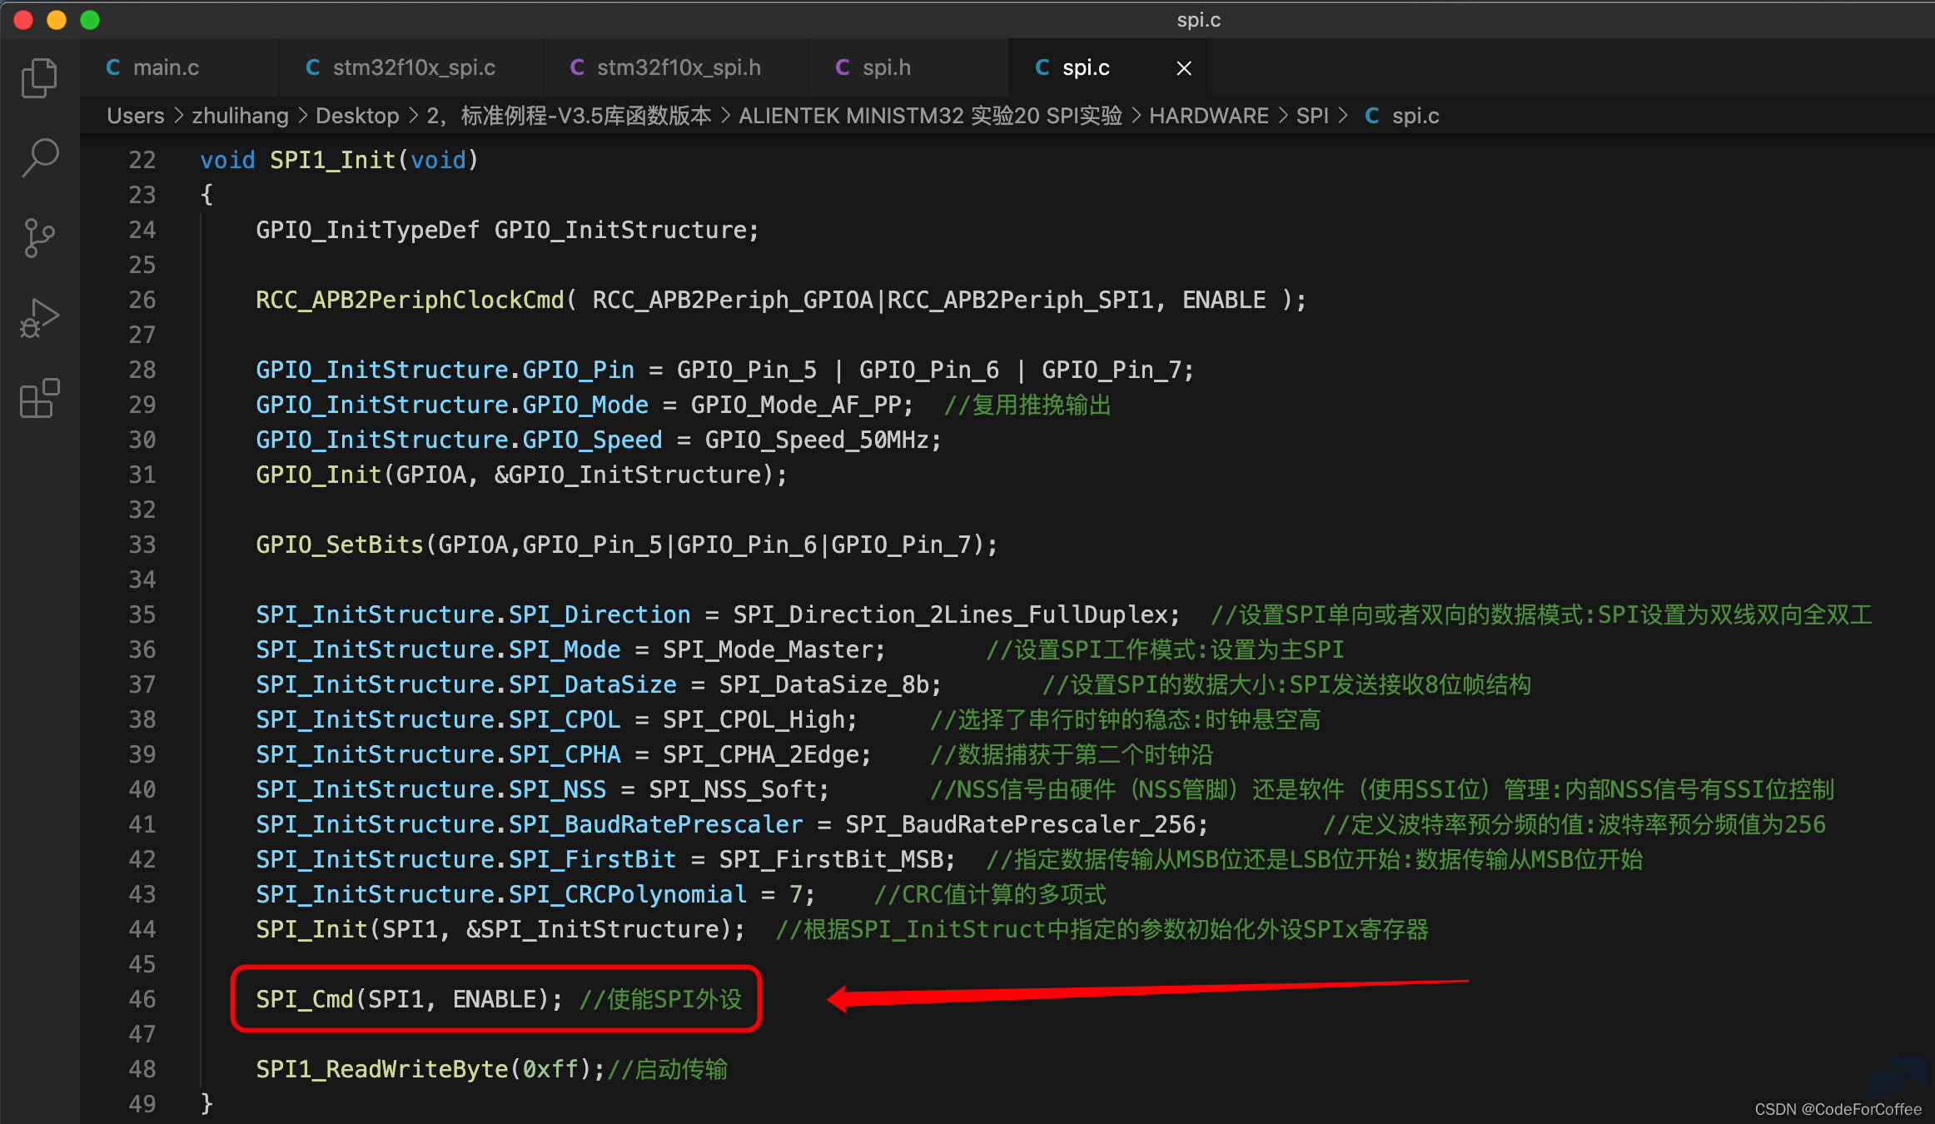Switch to the main.c tab
The image size is (1935, 1124).
click(166, 67)
